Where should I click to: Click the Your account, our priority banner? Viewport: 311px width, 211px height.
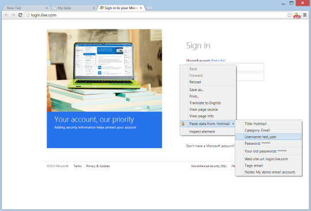tap(104, 130)
